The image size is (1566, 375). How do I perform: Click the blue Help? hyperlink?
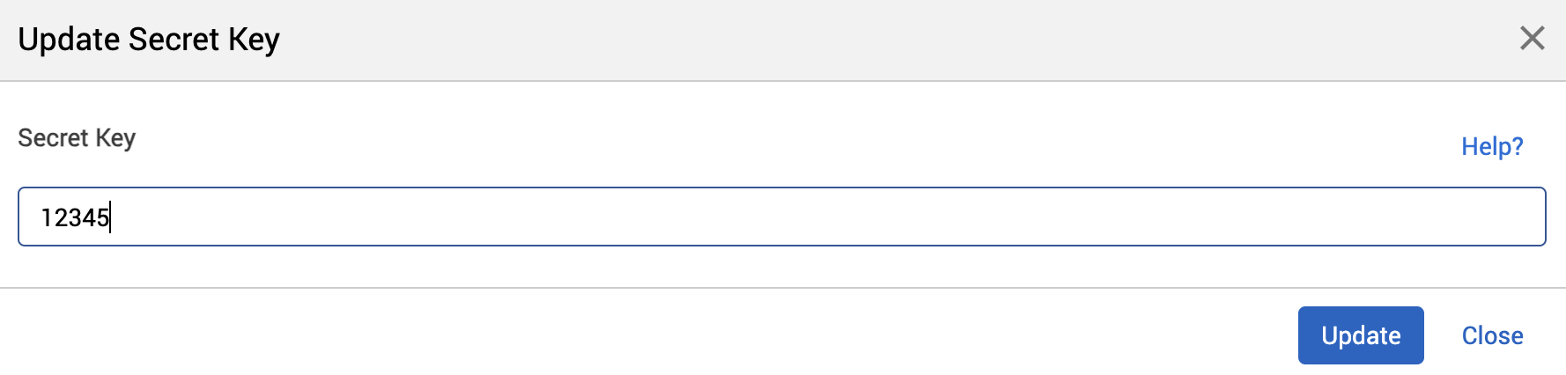[1492, 146]
